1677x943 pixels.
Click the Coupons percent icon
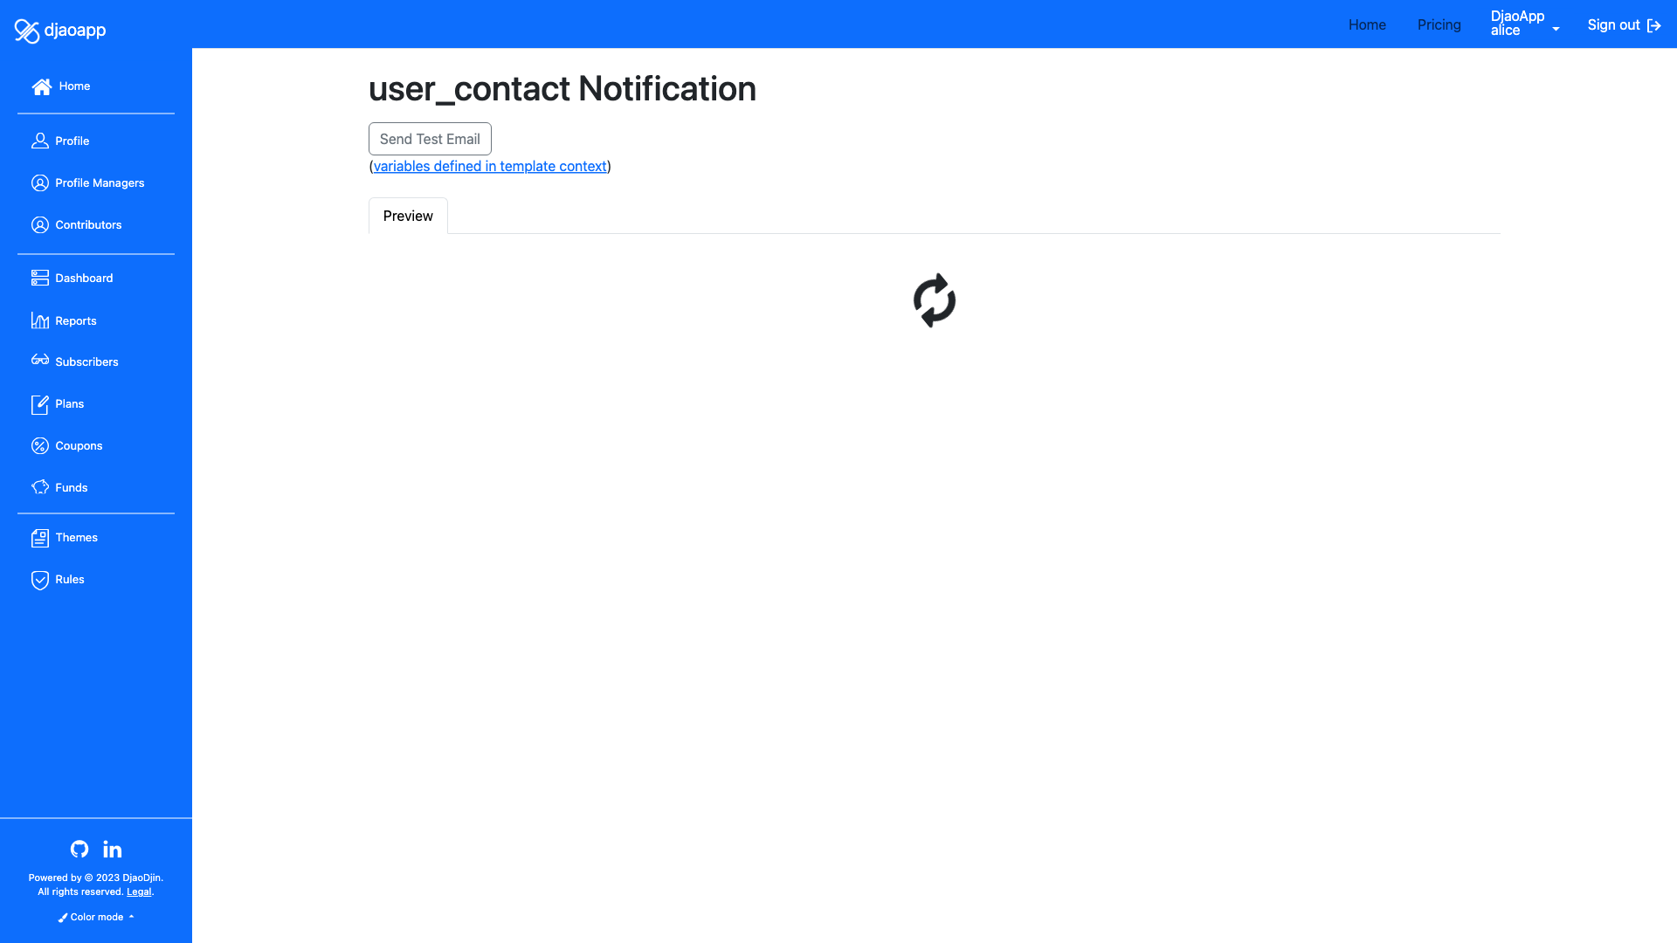(x=40, y=445)
